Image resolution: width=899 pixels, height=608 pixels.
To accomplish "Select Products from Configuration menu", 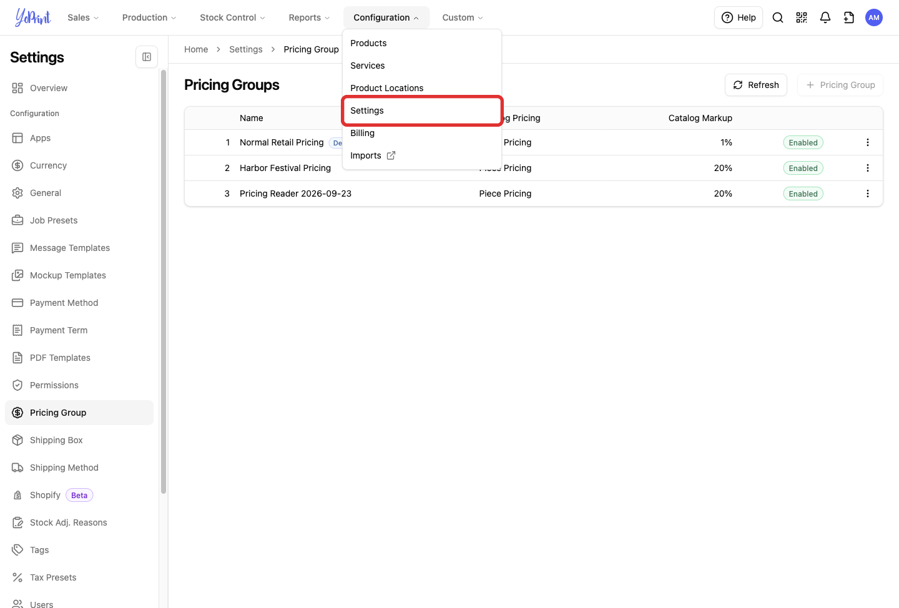I will click(x=422, y=43).
